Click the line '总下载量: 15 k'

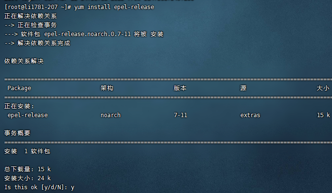pyautogui.click(x=28, y=169)
